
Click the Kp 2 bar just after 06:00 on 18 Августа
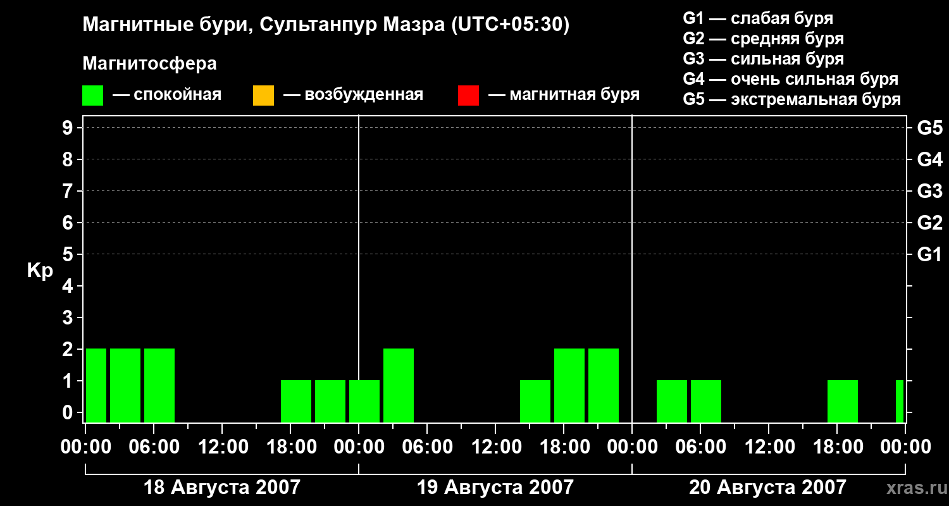[159, 385]
